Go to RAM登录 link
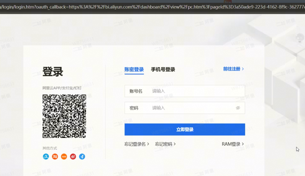 pyautogui.click(x=233, y=144)
